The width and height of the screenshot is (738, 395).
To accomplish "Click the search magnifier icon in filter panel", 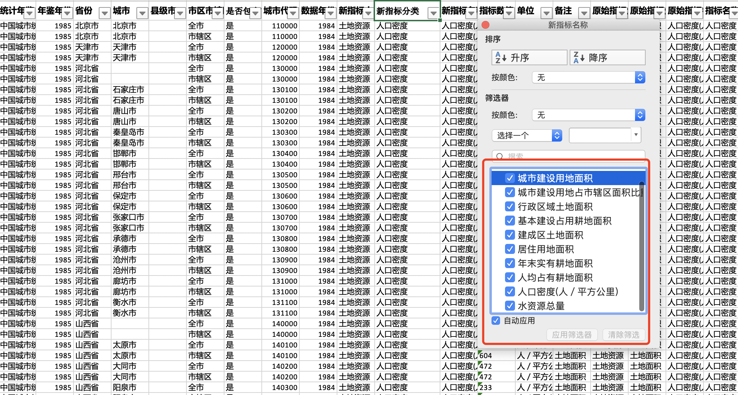I will coord(500,156).
